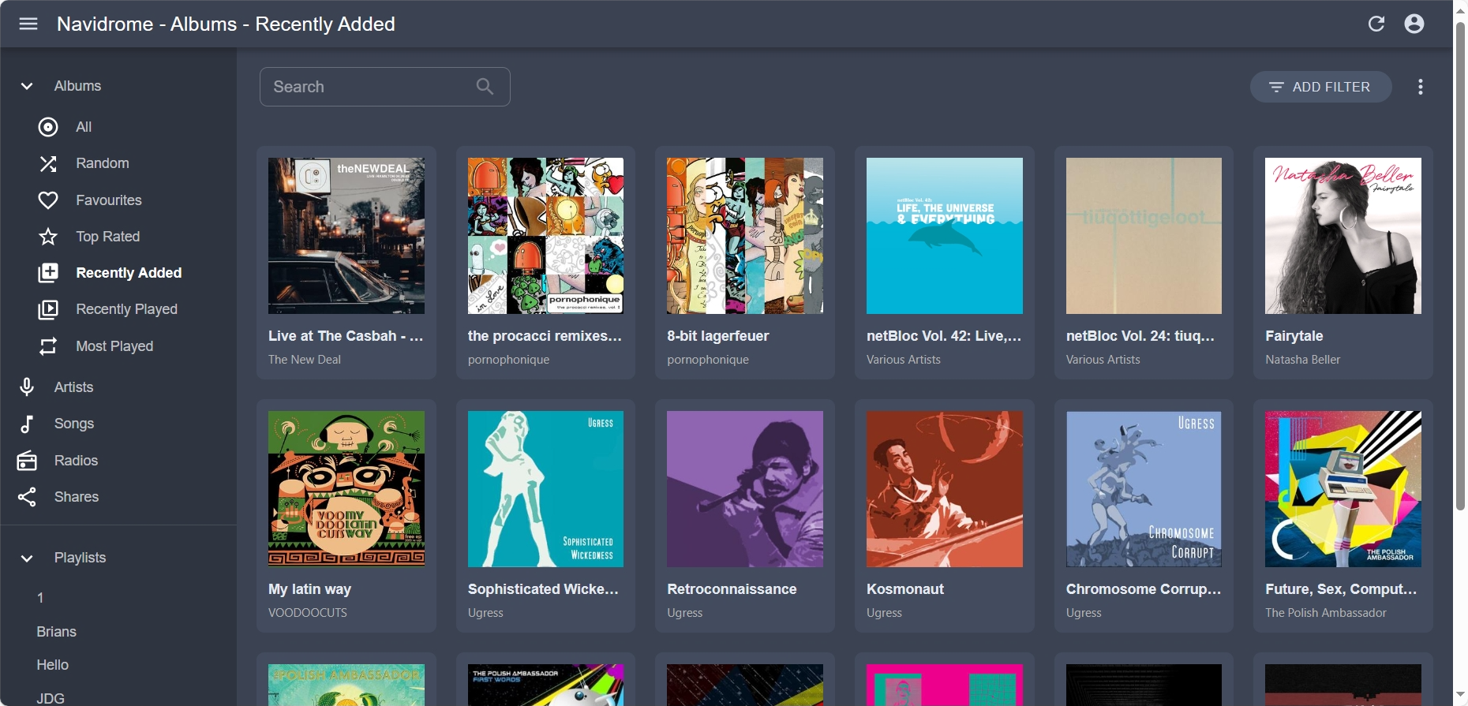Click artist name Natasha Beller

[1303, 360]
